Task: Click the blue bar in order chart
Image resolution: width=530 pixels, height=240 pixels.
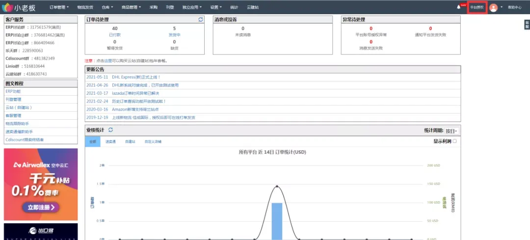Action: (x=277, y=221)
